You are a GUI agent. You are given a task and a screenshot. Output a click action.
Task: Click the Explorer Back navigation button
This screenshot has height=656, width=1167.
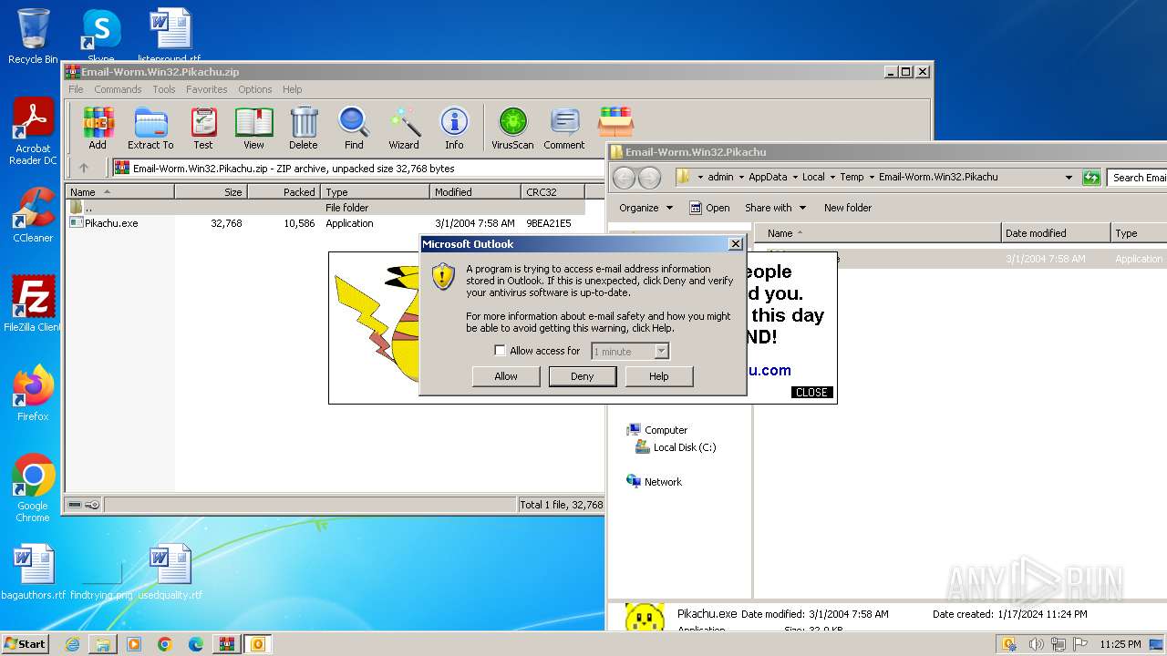pyautogui.click(x=624, y=178)
